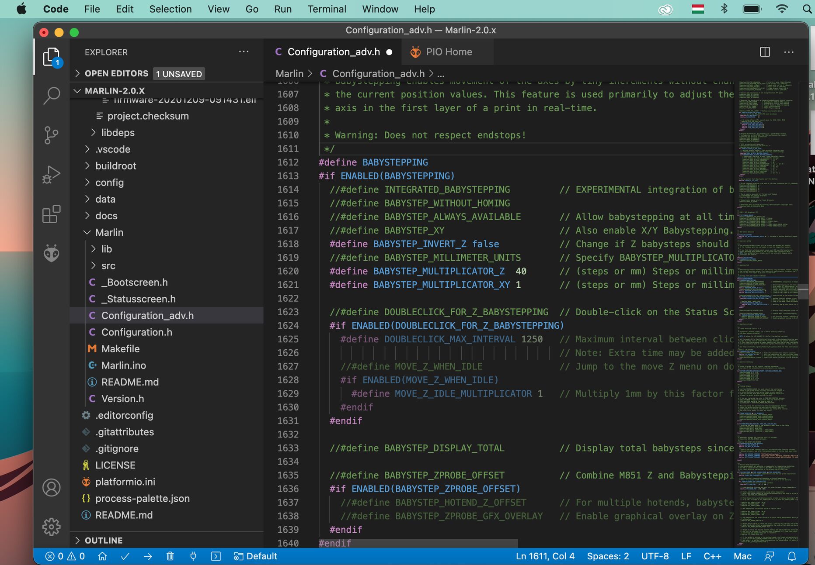815x565 pixels.
Task: Collapse the Marlin folder
Action: click(x=109, y=232)
